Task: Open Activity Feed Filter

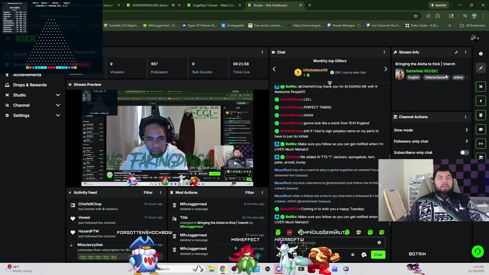Action: coord(148,192)
